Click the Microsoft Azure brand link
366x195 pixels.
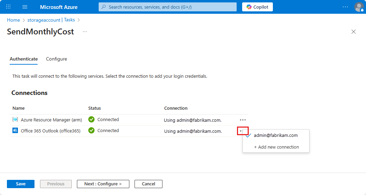coord(59,7)
